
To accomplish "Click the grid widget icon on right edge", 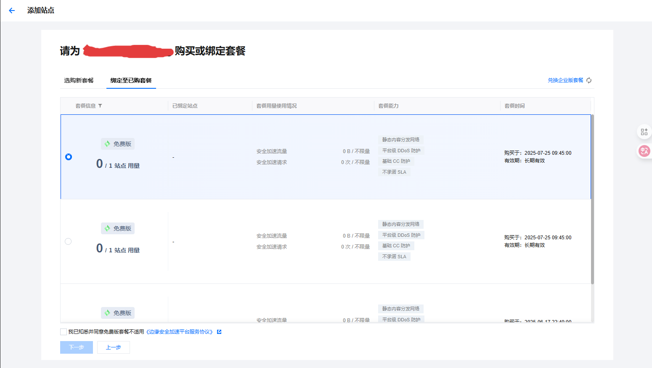I will click(644, 132).
